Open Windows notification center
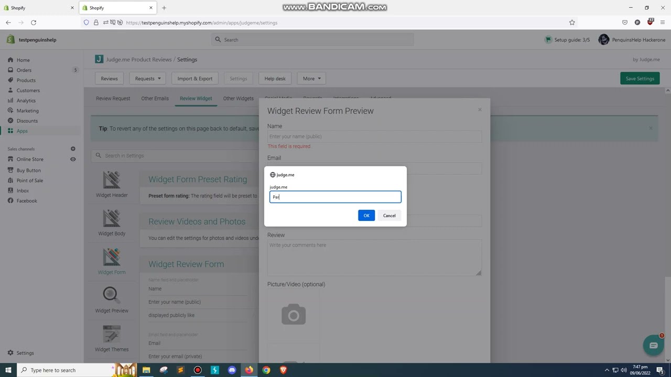671x377 pixels. point(660,370)
